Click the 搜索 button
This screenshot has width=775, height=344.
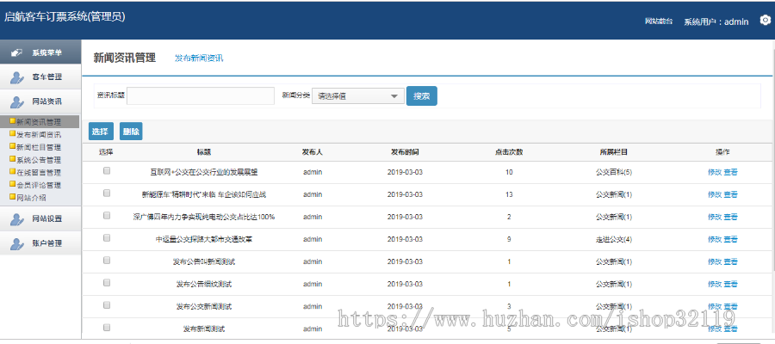coord(422,95)
